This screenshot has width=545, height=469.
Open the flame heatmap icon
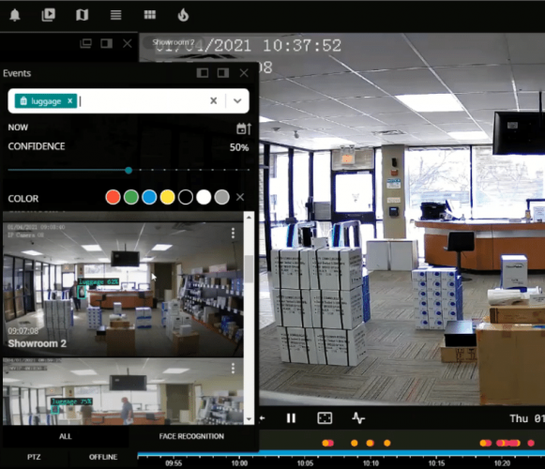[x=183, y=15]
